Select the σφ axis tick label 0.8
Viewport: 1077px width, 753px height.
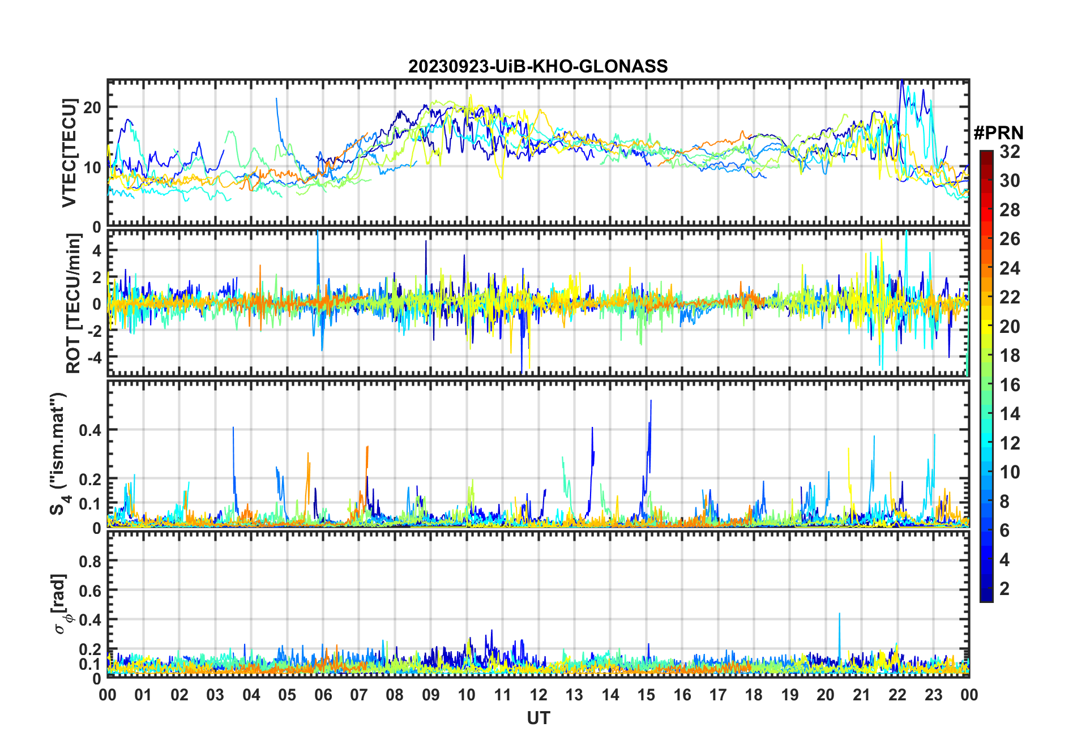89,561
